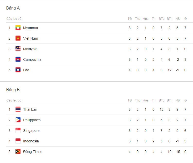Open the Việt Nam team link
The height and width of the screenshot is (163, 193).
click(31, 38)
